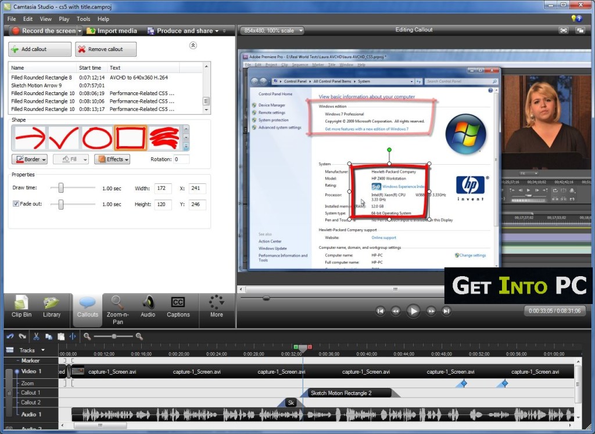
Task: Click Import media button
Action: (x=112, y=31)
